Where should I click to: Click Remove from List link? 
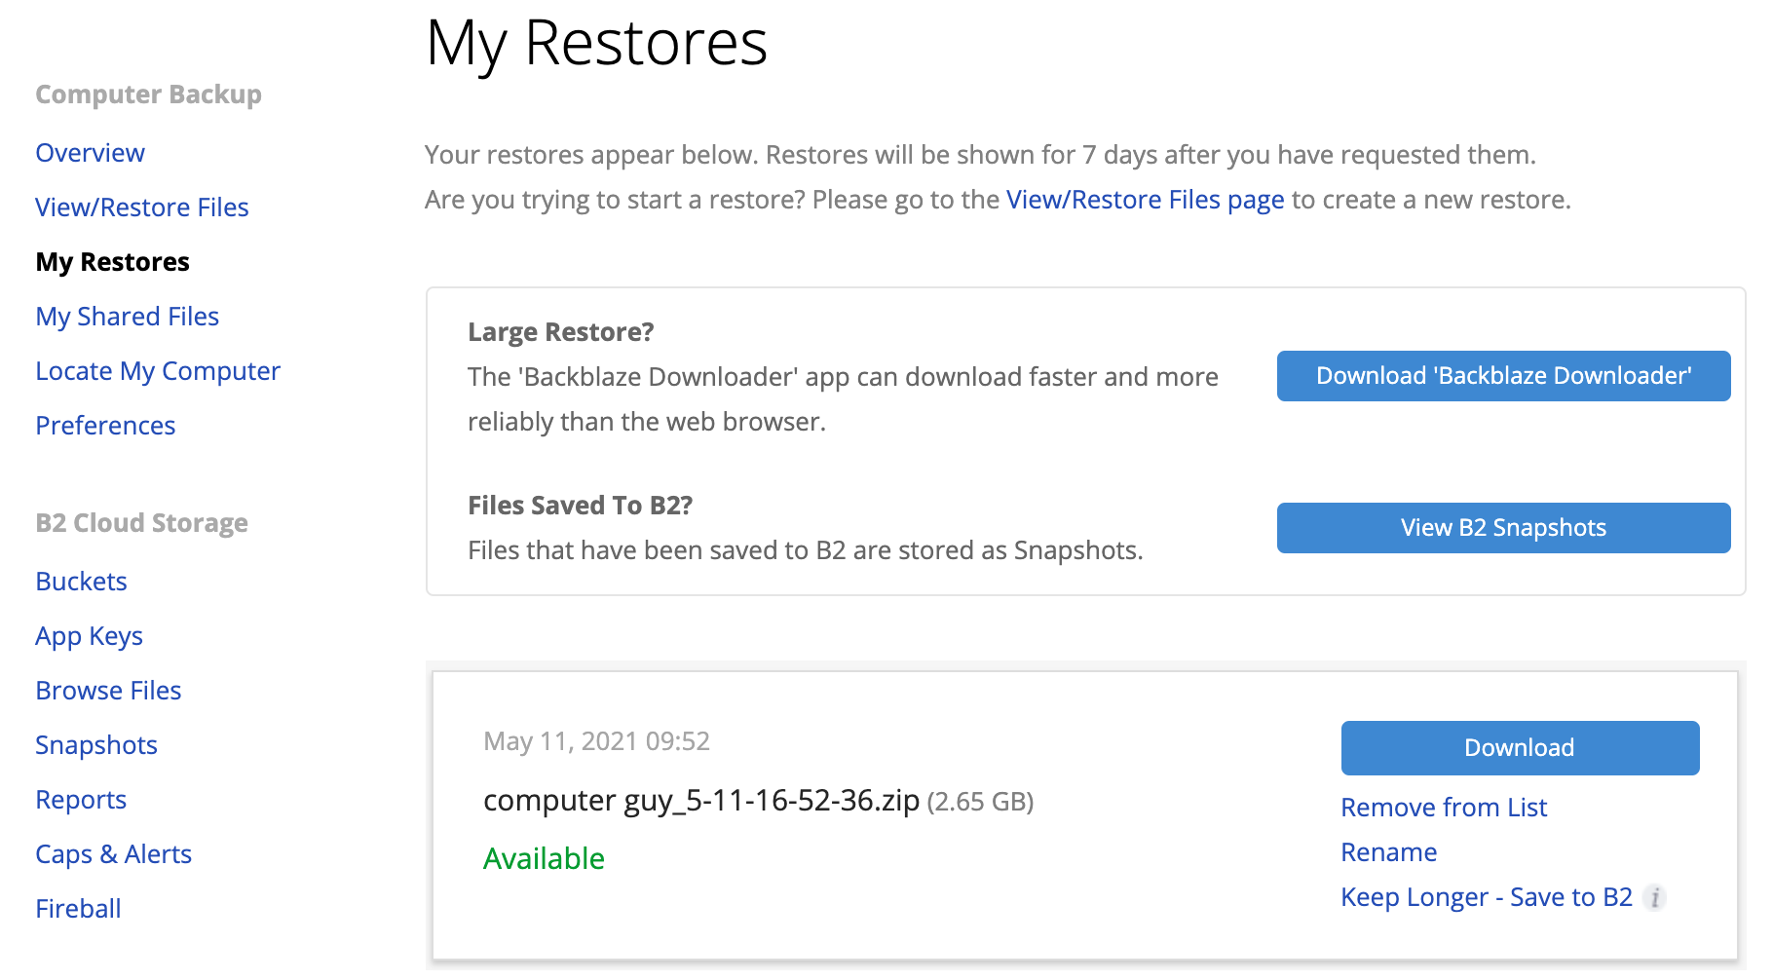pyautogui.click(x=1444, y=808)
